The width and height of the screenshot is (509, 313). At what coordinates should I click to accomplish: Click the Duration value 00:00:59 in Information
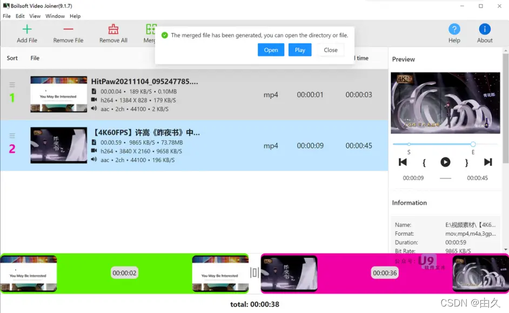(x=456, y=242)
